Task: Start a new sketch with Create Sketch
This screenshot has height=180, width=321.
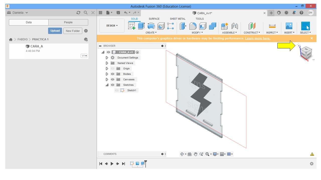Action: coord(132,26)
